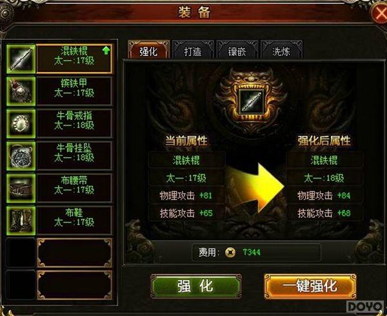Open the 洗炼 tab
Screen dimensions: 387x316
281,50
